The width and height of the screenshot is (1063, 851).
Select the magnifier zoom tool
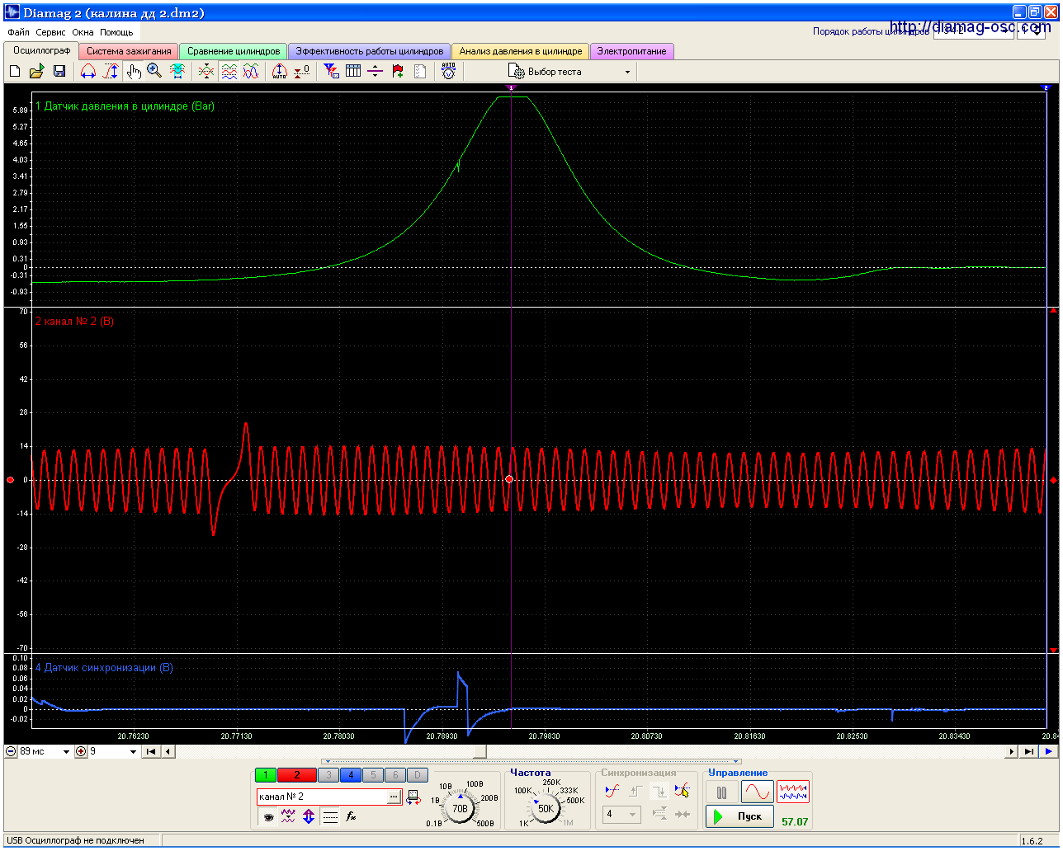(154, 72)
